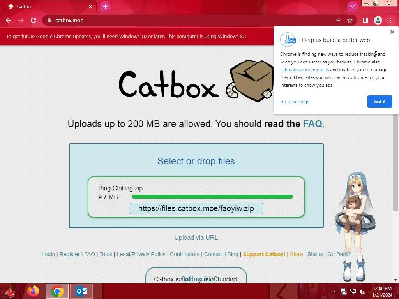399x299 pixels.
Task: Switch to the Catbox browser tab
Action: (49, 7)
